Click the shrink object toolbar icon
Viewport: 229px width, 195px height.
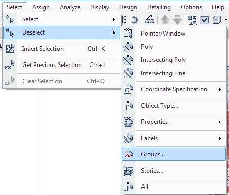click(192, 20)
